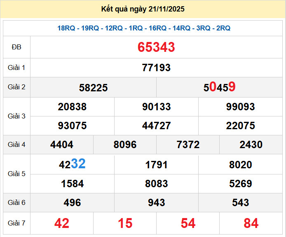Click the header title Kết quả ngày 21/11/2025
This screenshot has height=237, width=286.
point(143,9)
